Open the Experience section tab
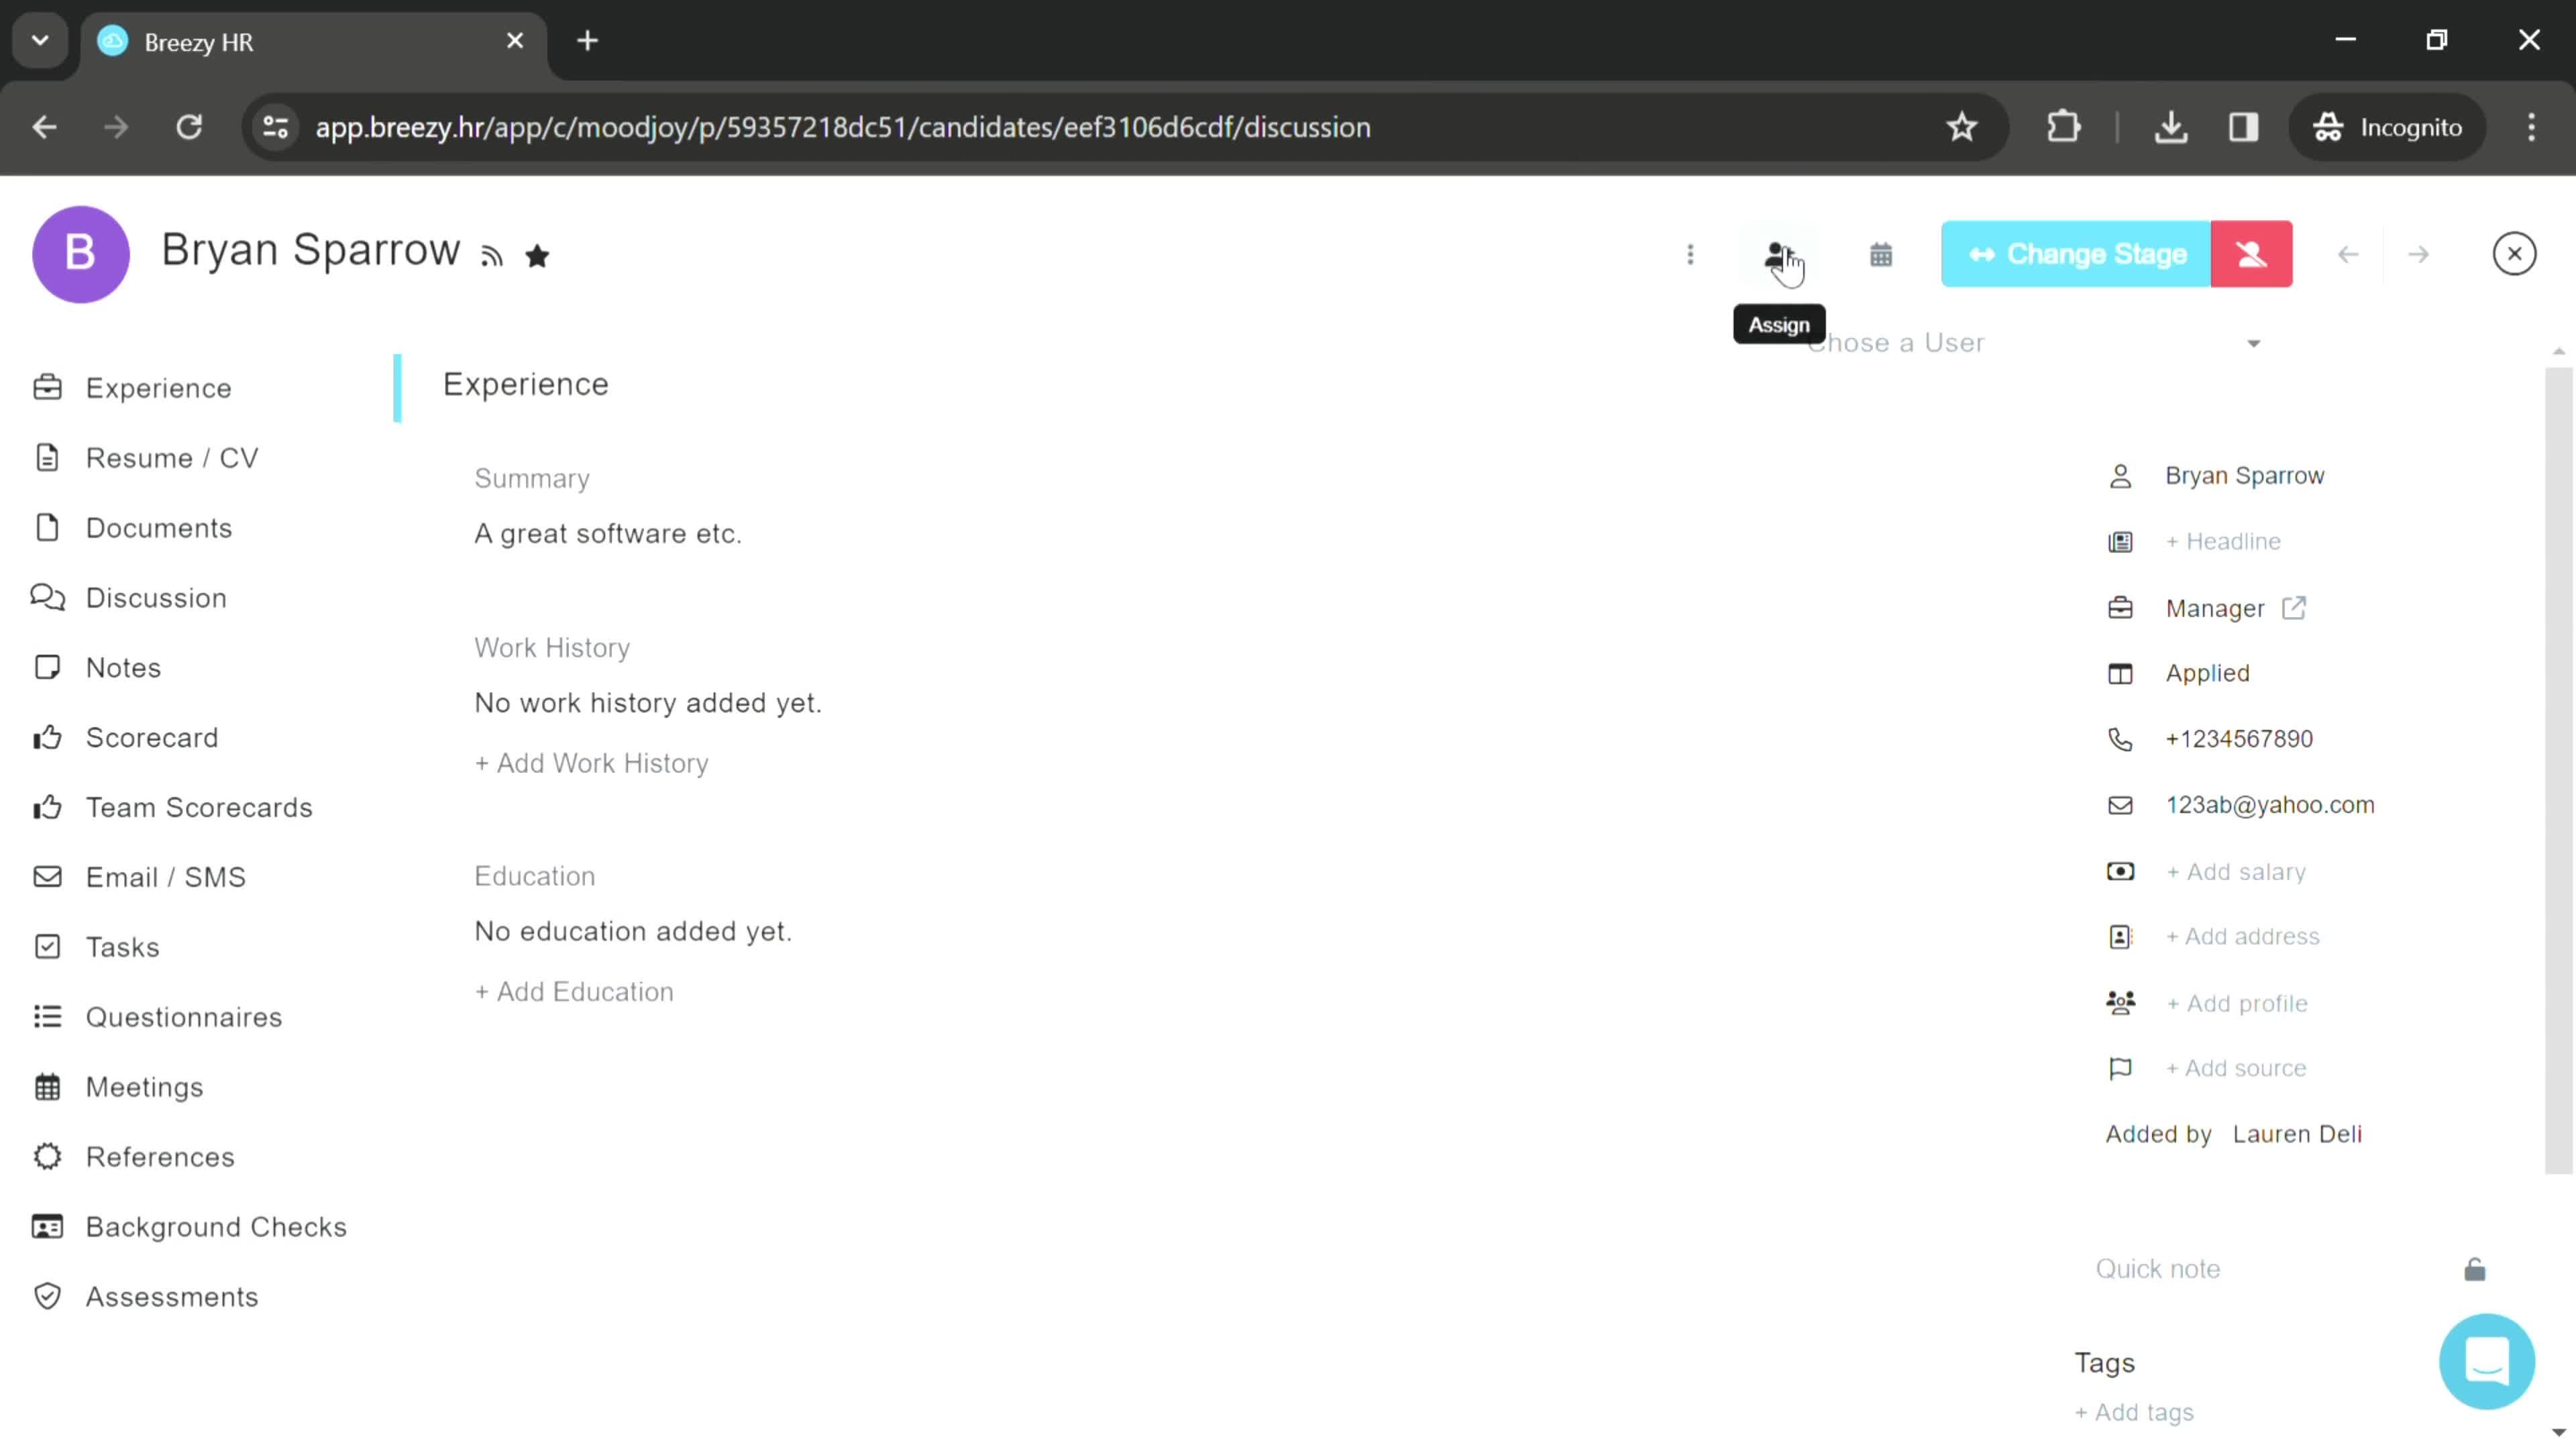 click(158, 388)
